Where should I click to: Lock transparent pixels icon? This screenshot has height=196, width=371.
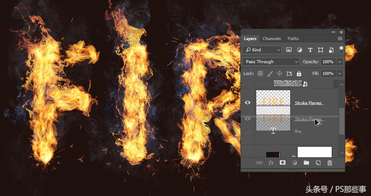coord(260,74)
